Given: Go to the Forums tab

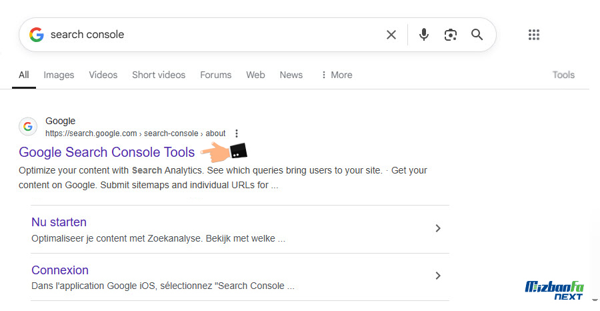Looking at the screenshot, I should pyautogui.click(x=216, y=75).
